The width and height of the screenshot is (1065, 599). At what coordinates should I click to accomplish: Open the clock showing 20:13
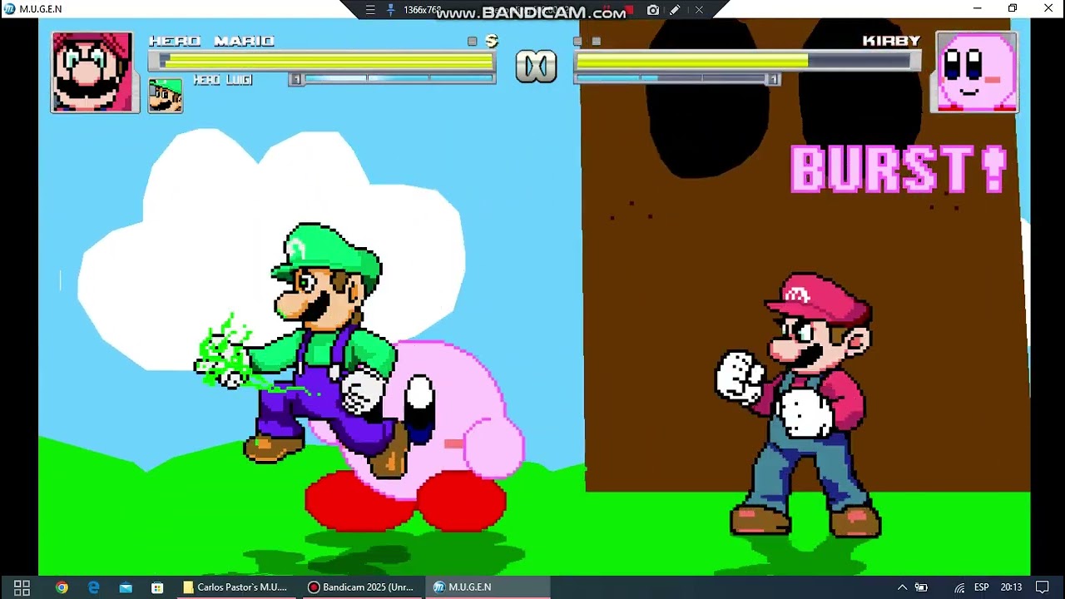click(x=1011, y=587)
